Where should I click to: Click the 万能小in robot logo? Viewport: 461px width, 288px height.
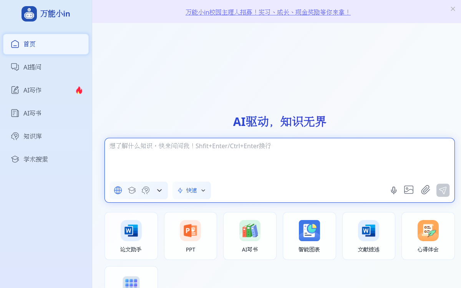[x=29, y=14]
